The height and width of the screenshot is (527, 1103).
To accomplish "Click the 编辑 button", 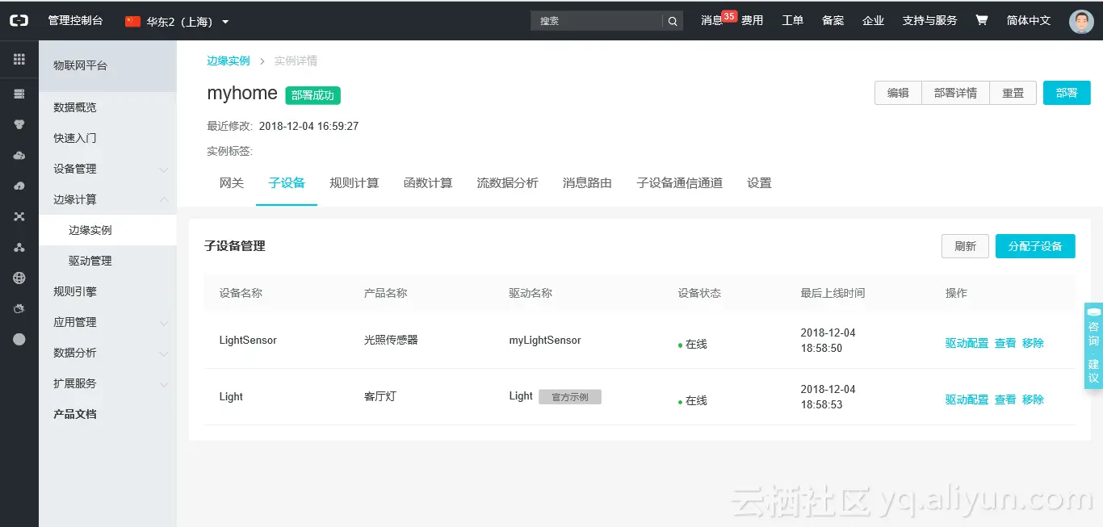I will point(898,93).
